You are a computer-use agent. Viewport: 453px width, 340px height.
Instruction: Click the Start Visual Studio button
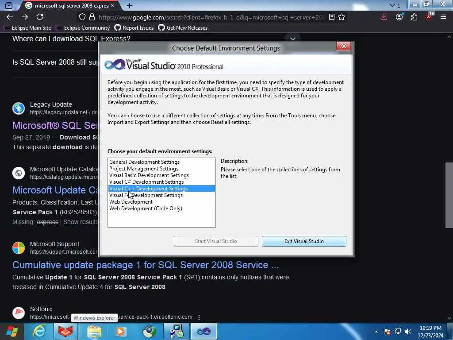[216, 241]
